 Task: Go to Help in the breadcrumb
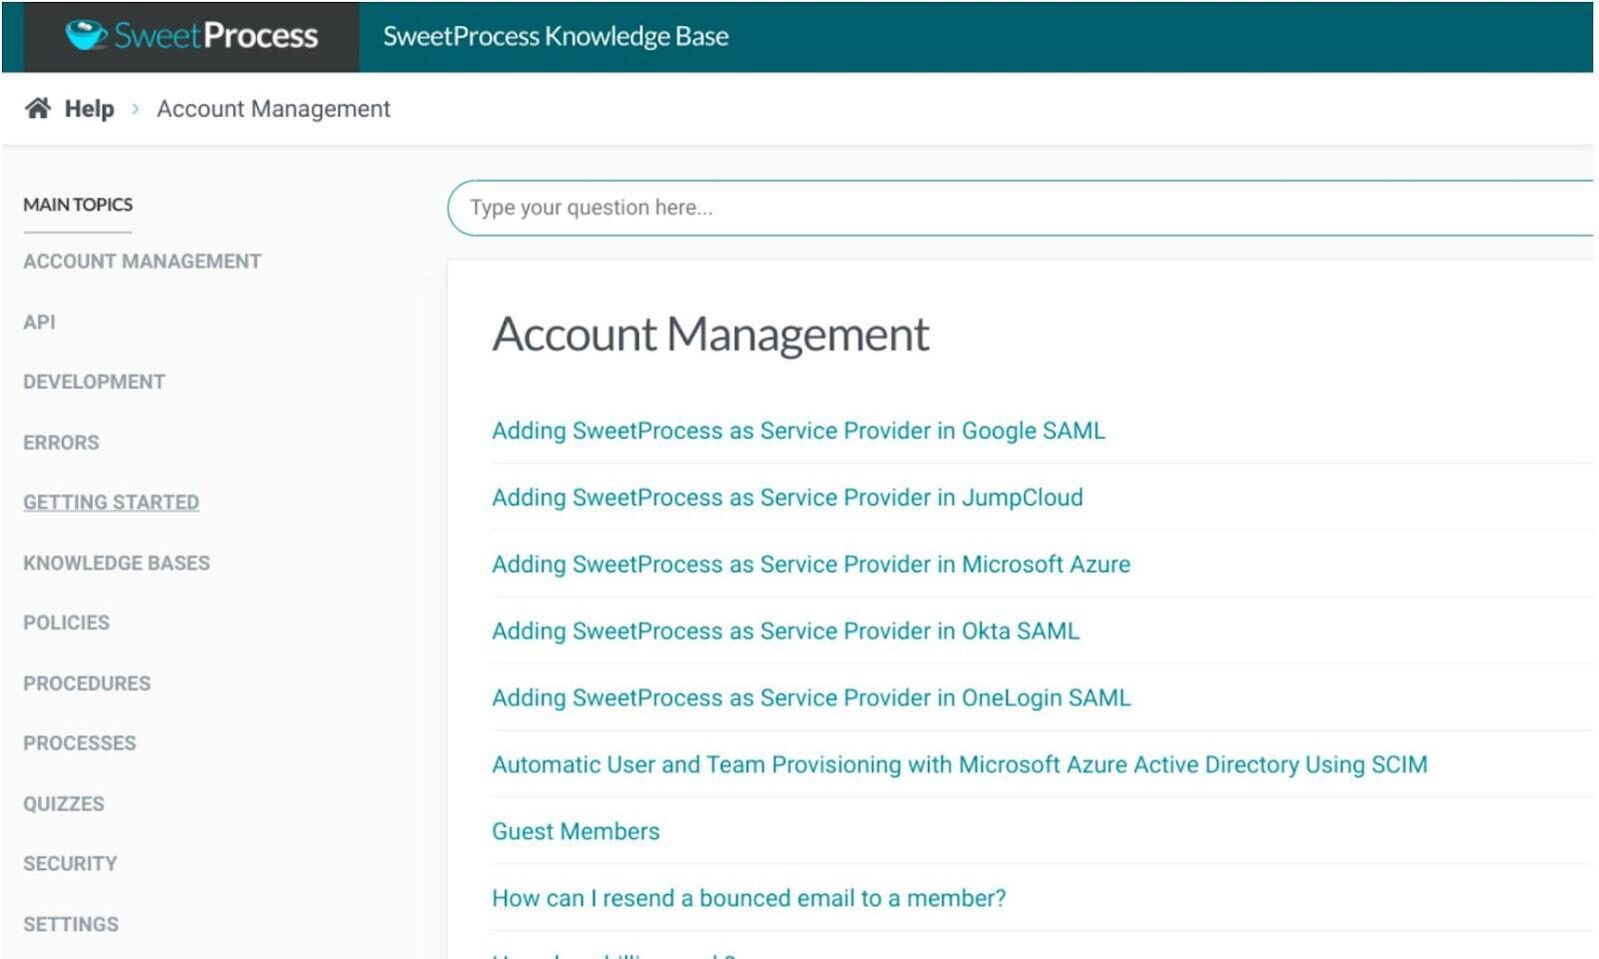click(x=89, y=109)
